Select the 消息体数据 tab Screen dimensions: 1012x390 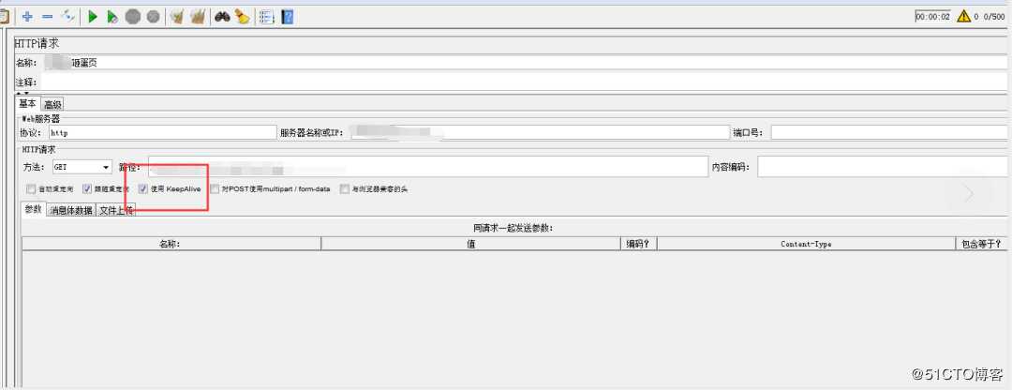click(x=71, y=210)
